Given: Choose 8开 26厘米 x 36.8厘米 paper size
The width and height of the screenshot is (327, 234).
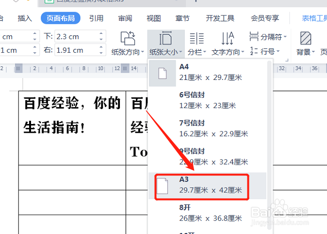Looking at the screenshot, I should click(208, 213).
